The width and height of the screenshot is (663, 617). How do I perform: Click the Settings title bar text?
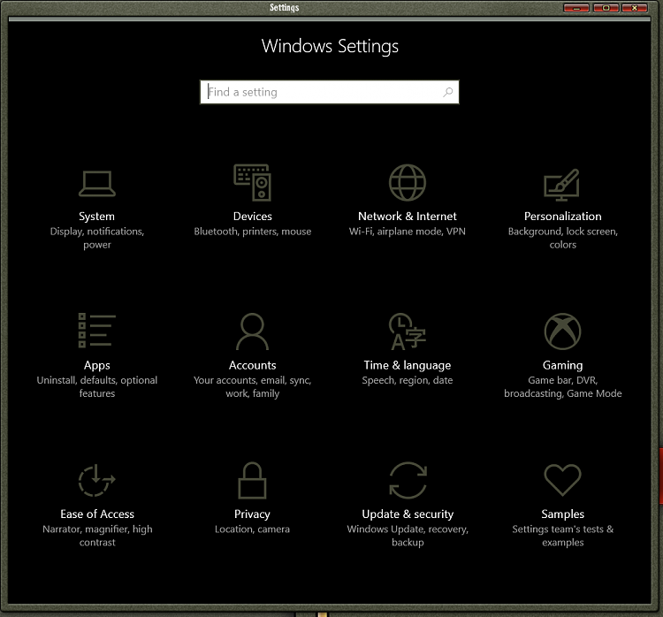284,8
